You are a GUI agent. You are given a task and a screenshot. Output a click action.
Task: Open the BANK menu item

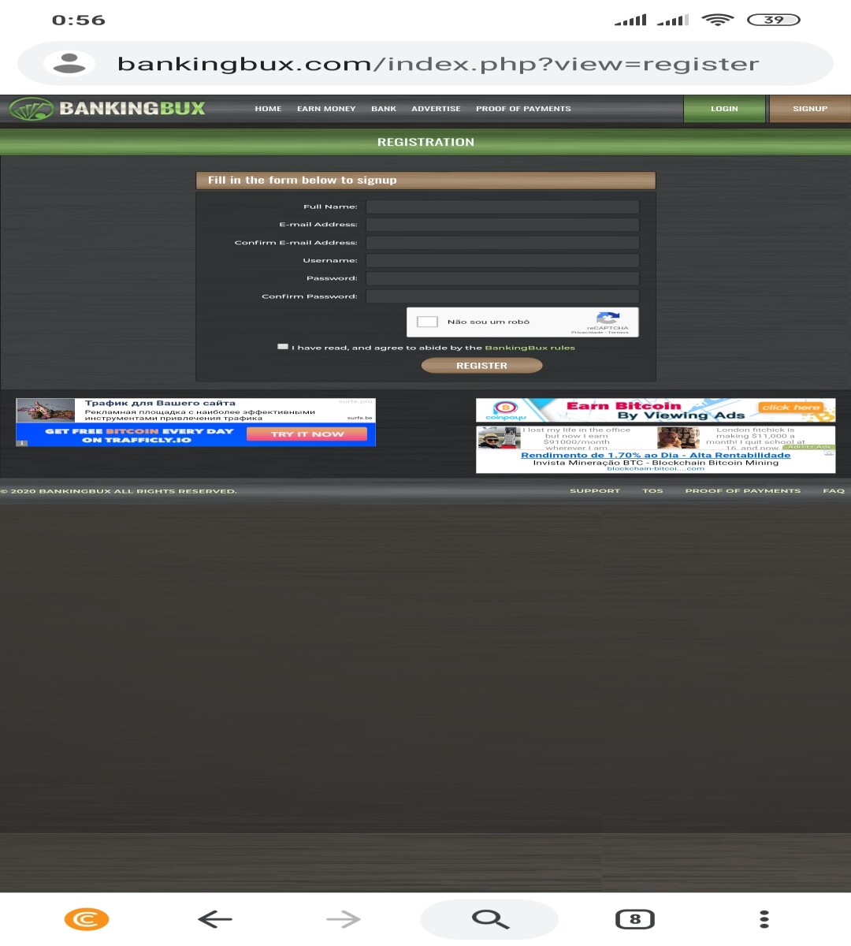[384, 109]
